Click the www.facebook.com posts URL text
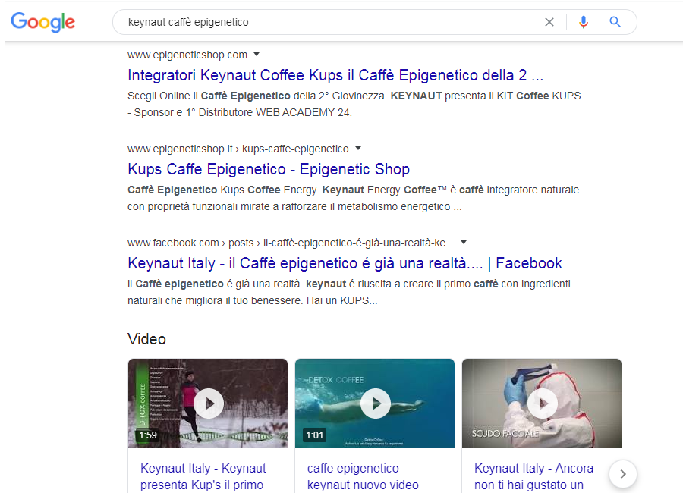This screenshot has height=493, width=683. coord(291,243)
